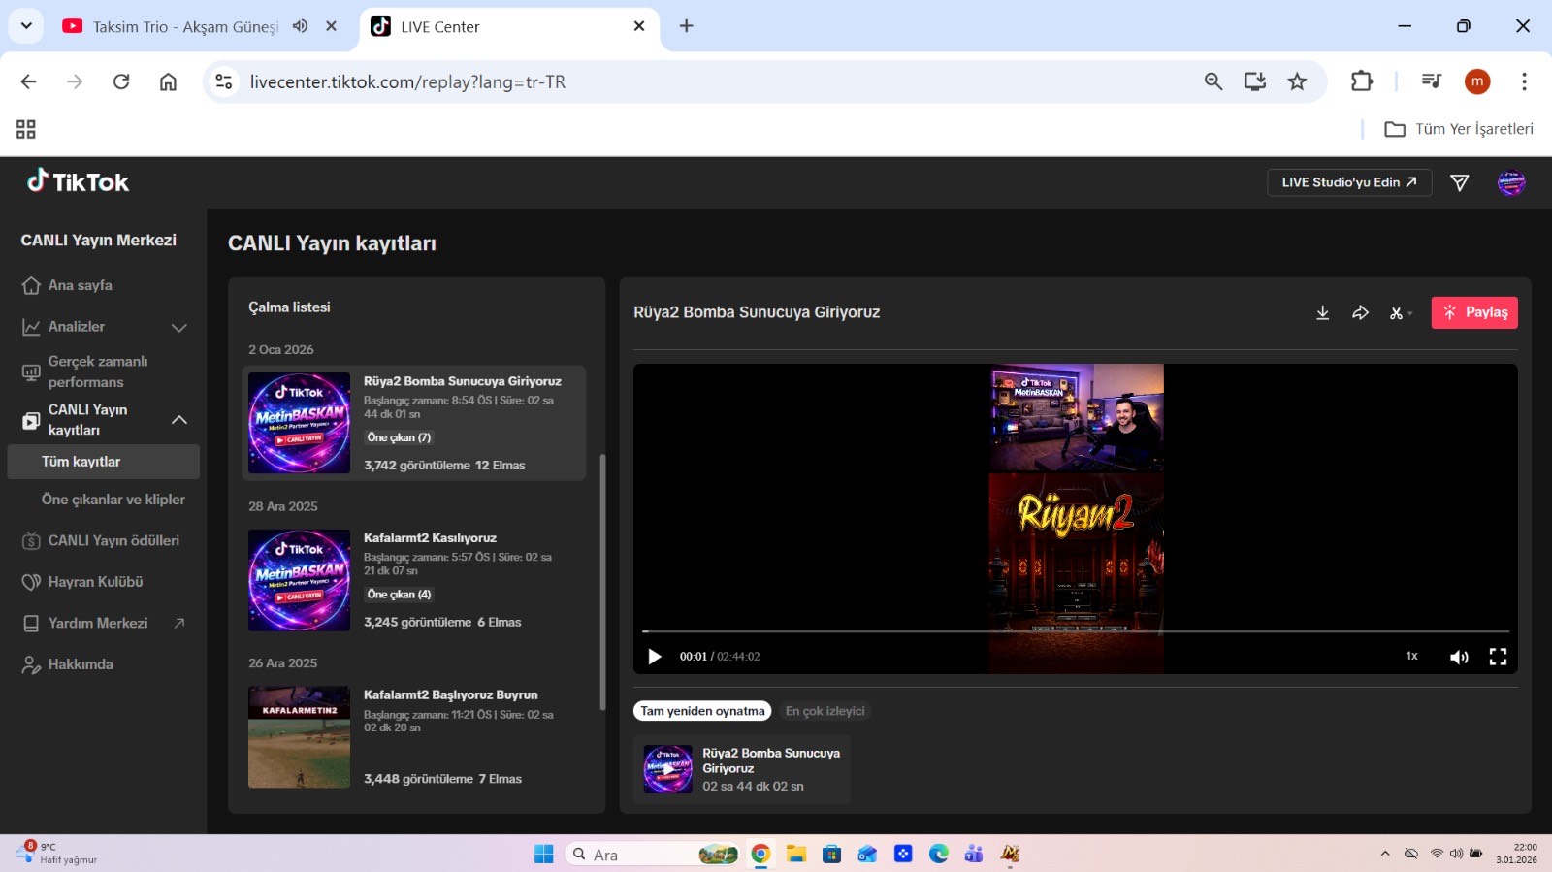1552x872 pixels.
Task: Click the Öne çıkan (7) tag
Action: (399, 437)
